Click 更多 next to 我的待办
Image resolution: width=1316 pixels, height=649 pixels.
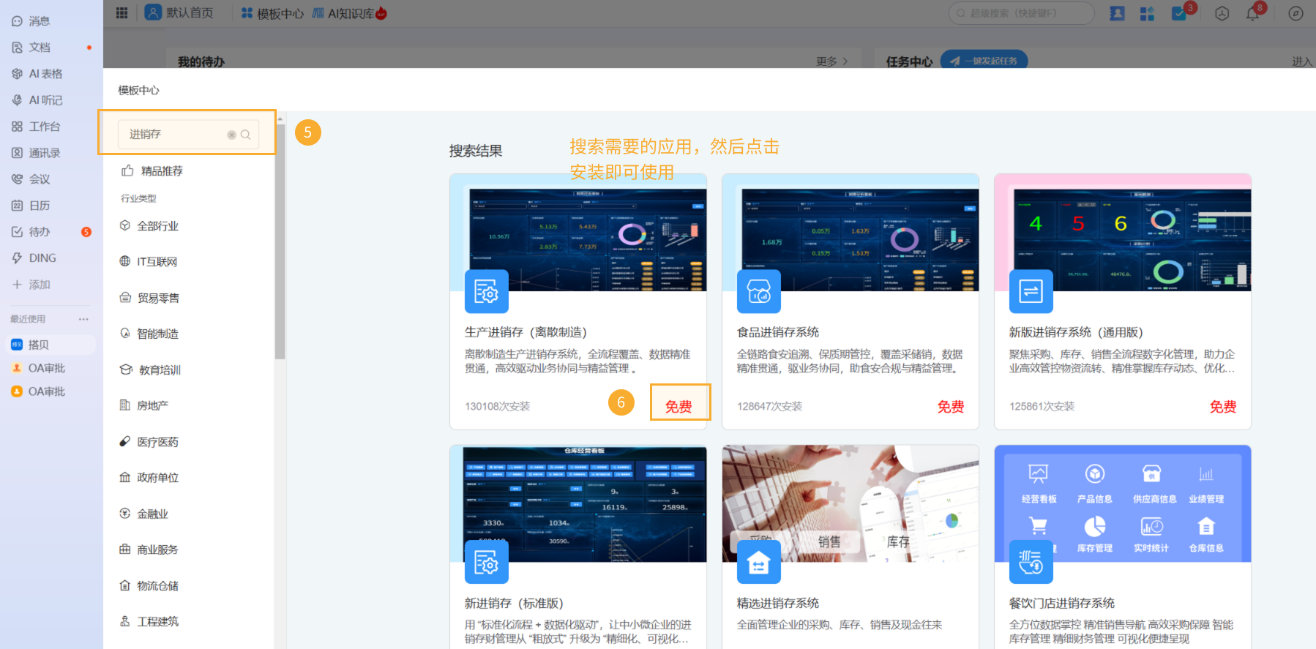(x=832, y=61)
